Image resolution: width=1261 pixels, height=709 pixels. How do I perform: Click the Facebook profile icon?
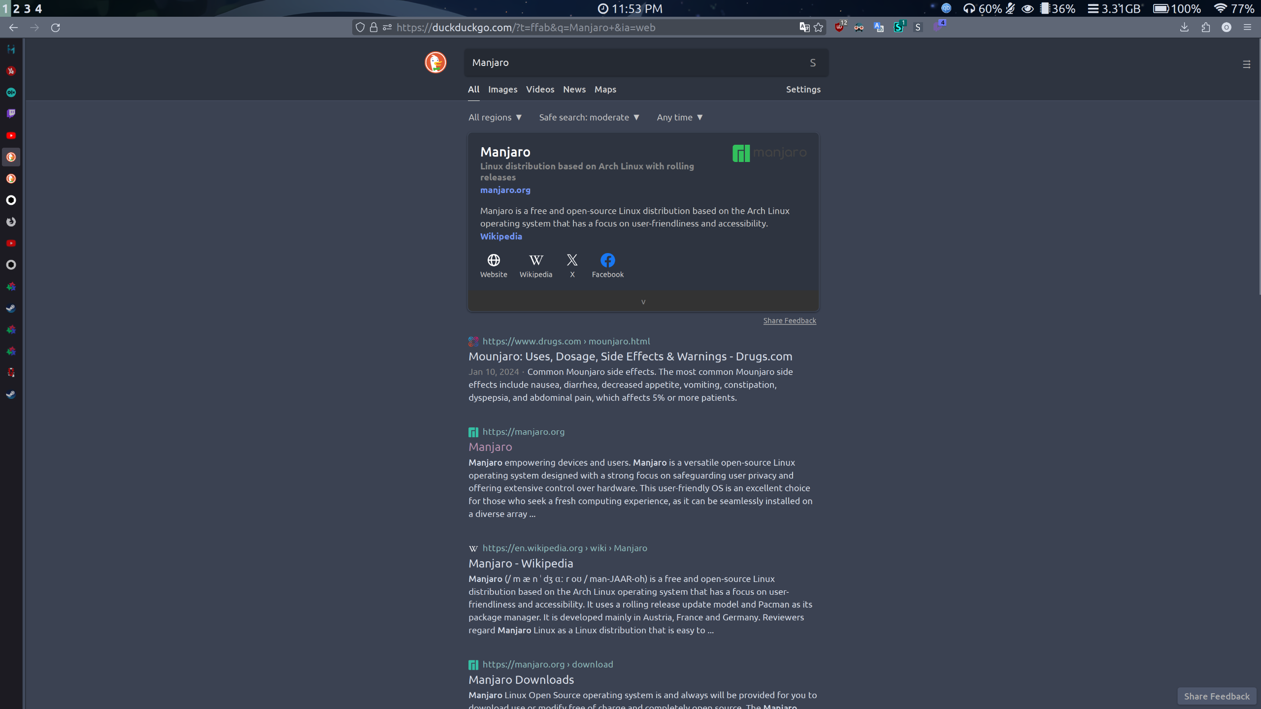[x=607, y=260]
